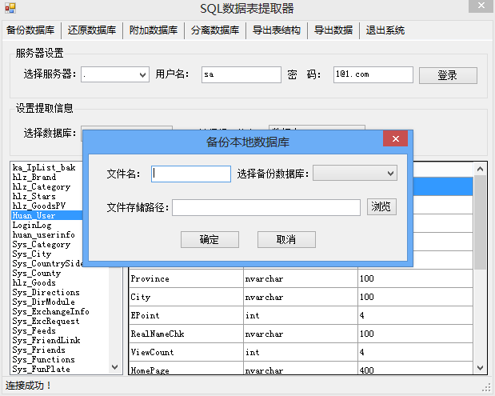Select huan_userinfo table
Image resolution: width=495 pixels, height=396 pixels.
click(x=44, y=234)
